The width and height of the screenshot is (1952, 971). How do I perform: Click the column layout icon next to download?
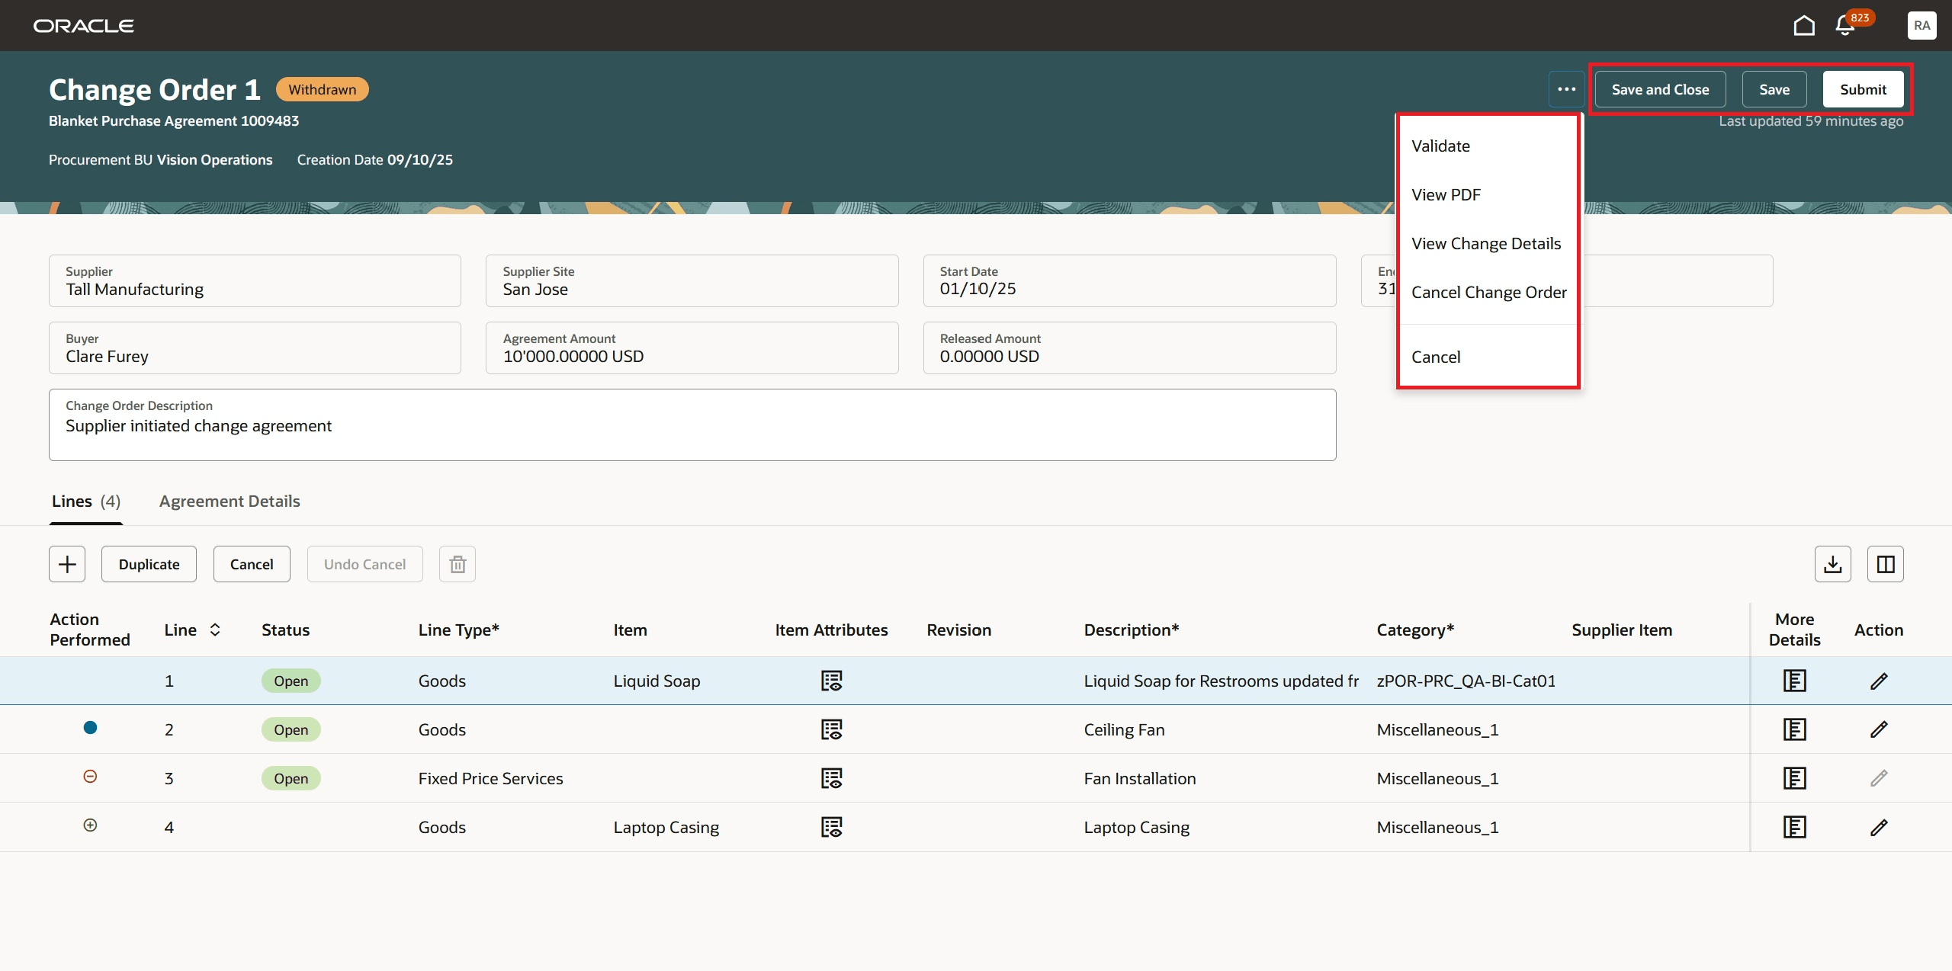coord(1885,564)
